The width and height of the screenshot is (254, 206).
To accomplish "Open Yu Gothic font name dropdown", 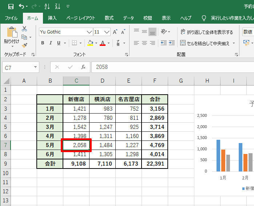I will coord(89,32).
